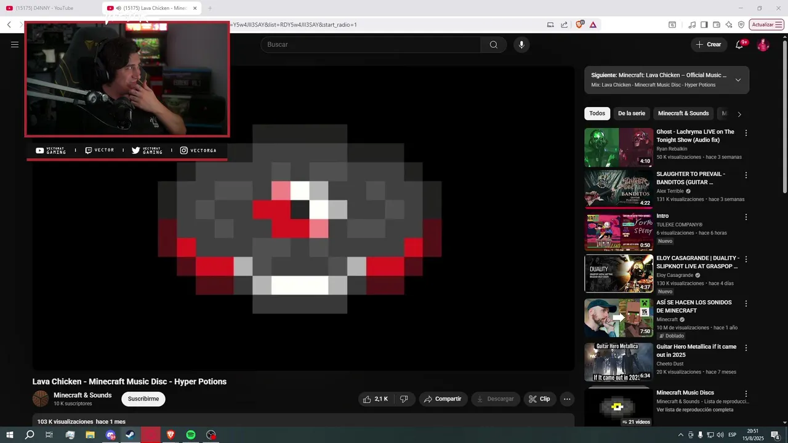Open the Brave Wallet icon

[x=717, y=25]
